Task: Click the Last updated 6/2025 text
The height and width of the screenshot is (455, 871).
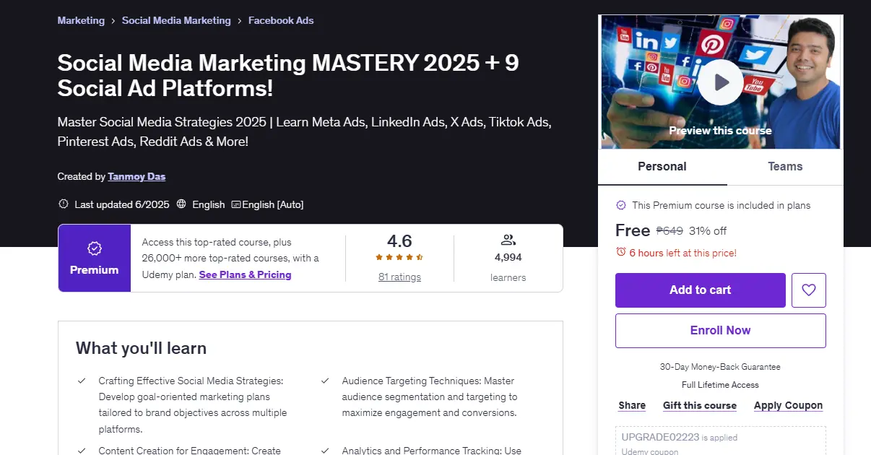Action: [x=122, y=204]
